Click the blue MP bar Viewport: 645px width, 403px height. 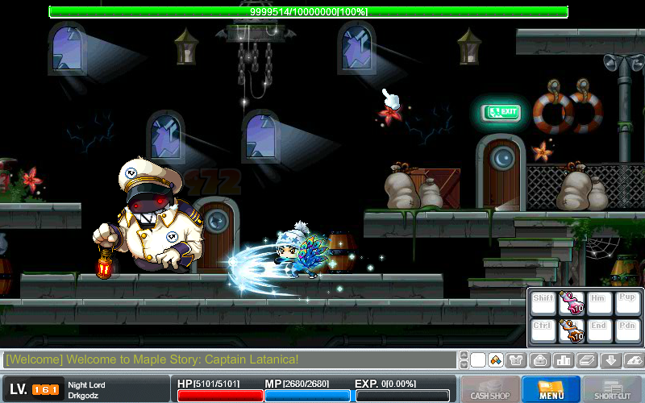click(x=308, y=396)
